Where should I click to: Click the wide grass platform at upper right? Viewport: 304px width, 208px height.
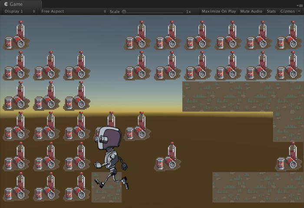coord(228,96)
